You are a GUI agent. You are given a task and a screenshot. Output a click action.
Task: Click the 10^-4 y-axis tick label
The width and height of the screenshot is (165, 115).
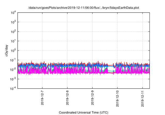[x=13, y=88]
